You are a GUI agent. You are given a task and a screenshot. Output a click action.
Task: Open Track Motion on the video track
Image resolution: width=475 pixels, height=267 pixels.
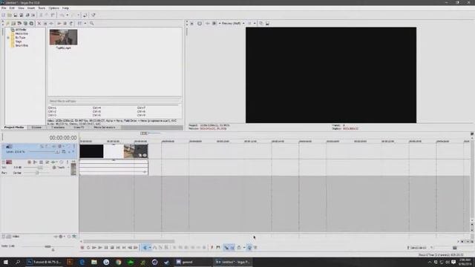coord(46,146)
